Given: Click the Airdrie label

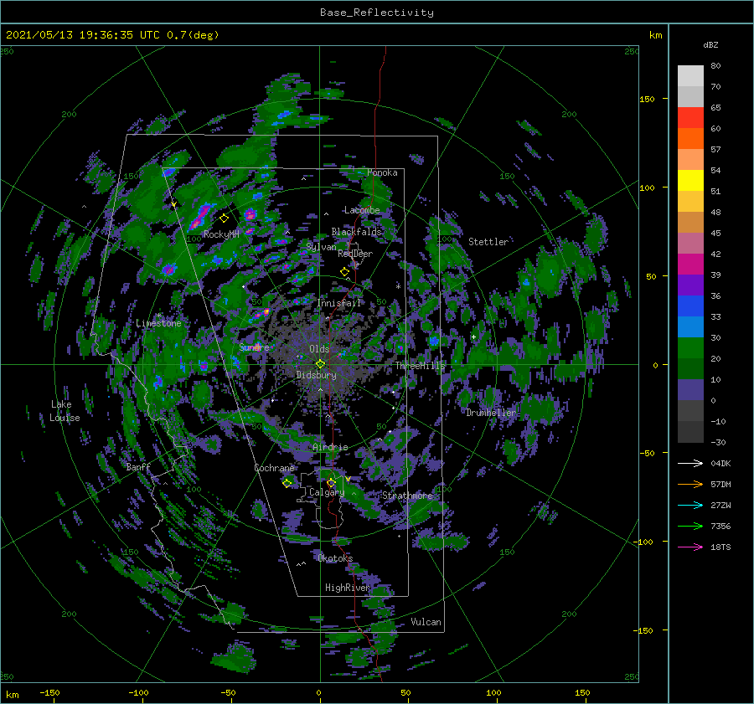Looking at the screenshot, I should (x=330, y=447).
